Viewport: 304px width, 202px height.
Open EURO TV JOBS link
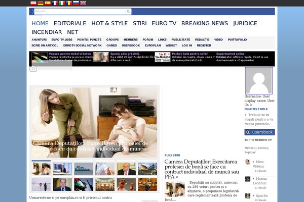[x=62, y=39]
